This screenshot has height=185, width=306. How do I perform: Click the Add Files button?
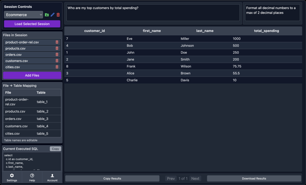click(x=32, y=75)
